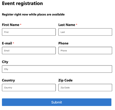115x110 pixels.
Task: Submit the registration form
Action: point(56,102)
